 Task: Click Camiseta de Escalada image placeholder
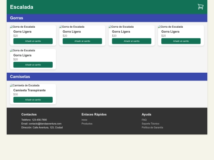point(25,85)
